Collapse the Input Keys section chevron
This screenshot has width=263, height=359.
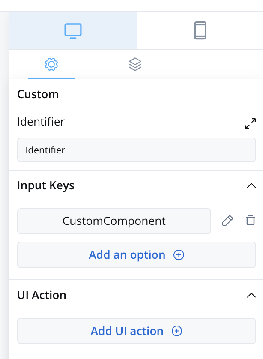click(x=251, y=185)
